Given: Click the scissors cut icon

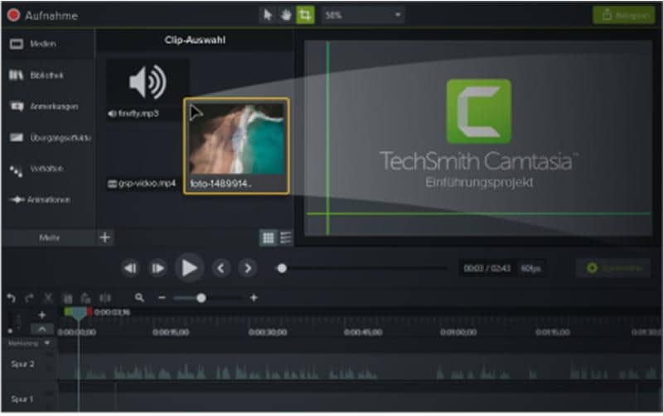Looking at the screenshot, I should click(48, 298).
